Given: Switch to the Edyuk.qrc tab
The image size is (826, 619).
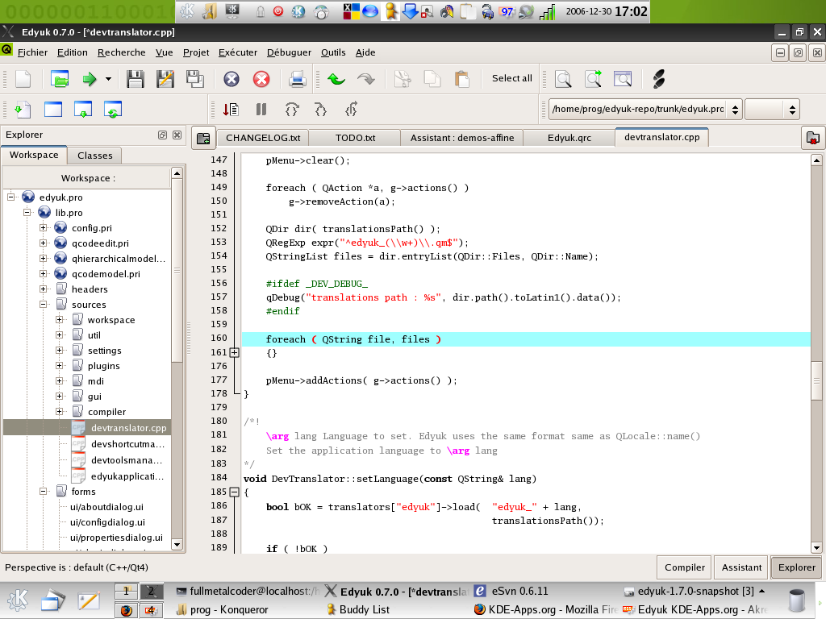Looking at the screenshot, I should [569, 138].
